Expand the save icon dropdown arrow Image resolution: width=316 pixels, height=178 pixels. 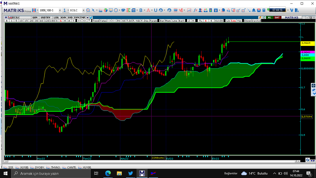point(37,10)
